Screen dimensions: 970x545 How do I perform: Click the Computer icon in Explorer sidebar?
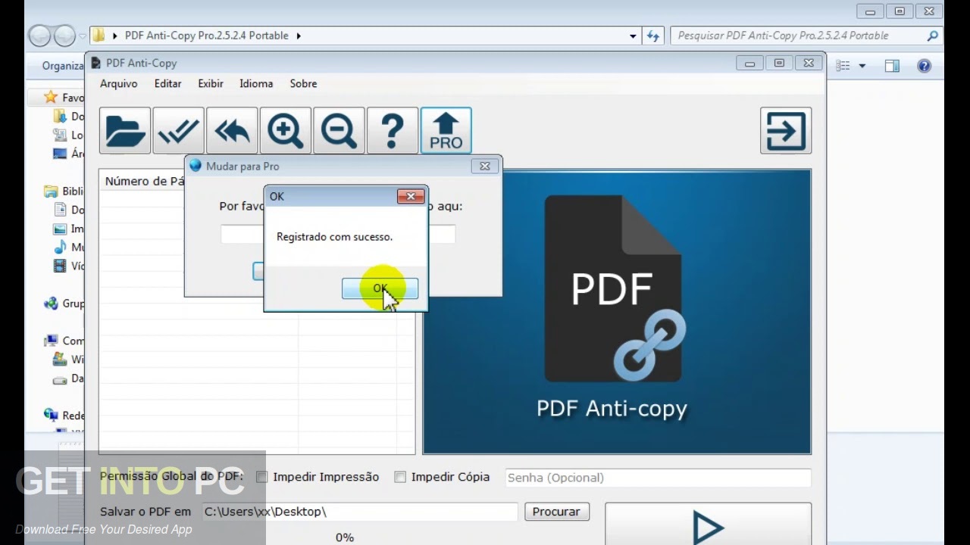[51, 341]
